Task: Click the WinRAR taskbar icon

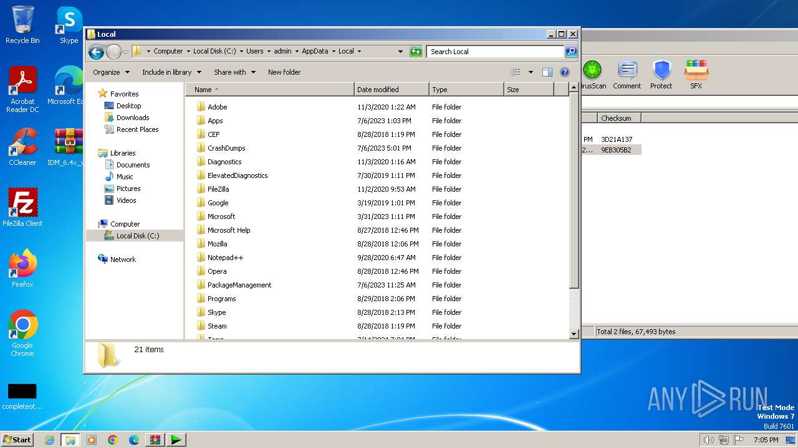Action: 155,440
